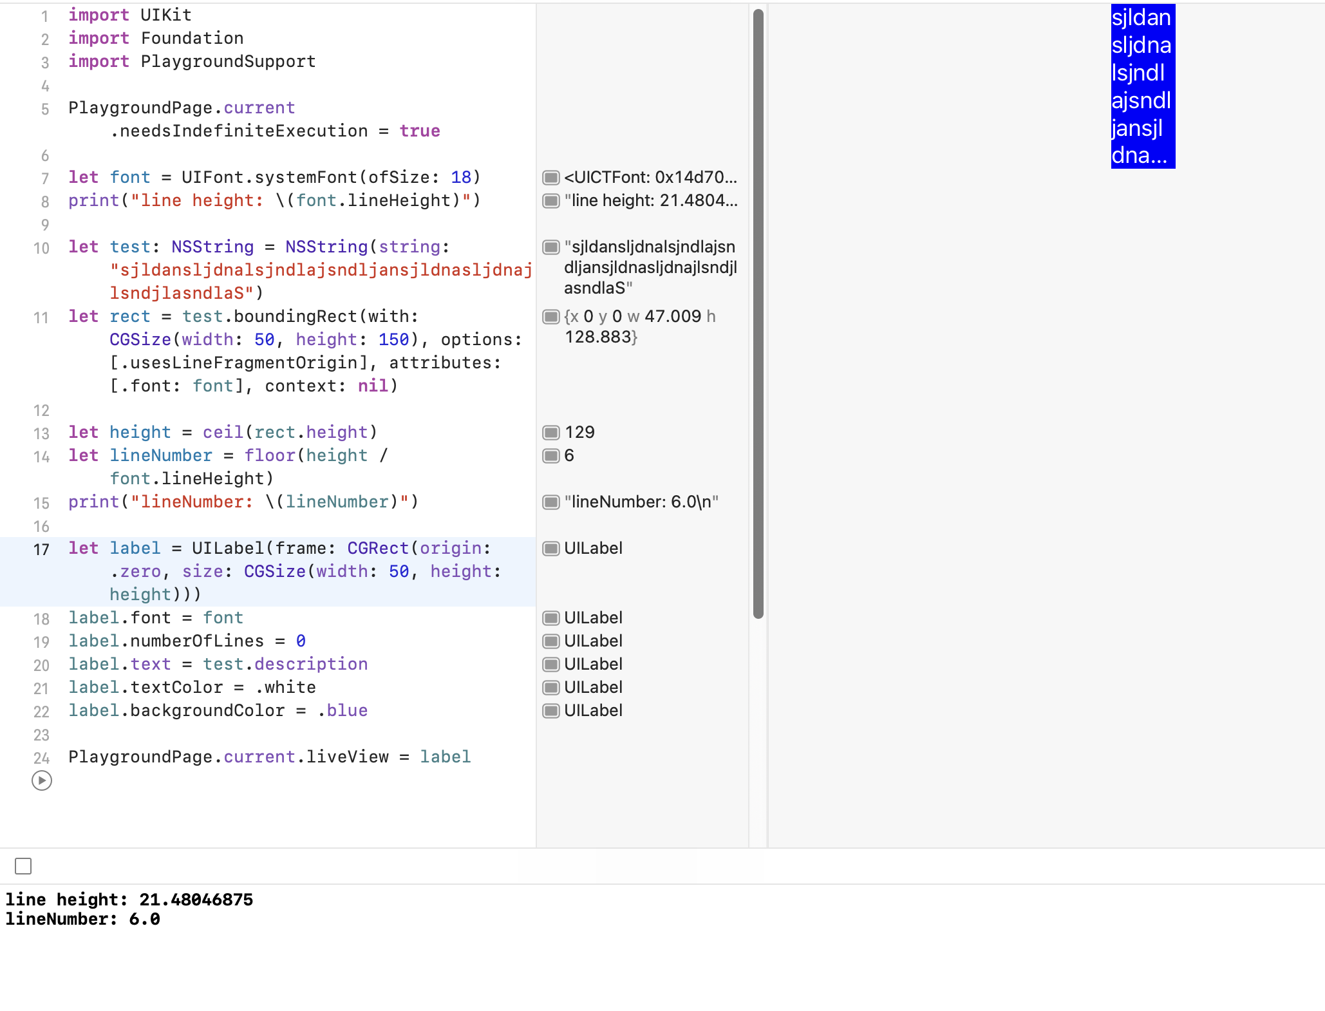Click the numberOfLines value 0
This screenshot has width=1325, height=1011.
tap(301, 641)
